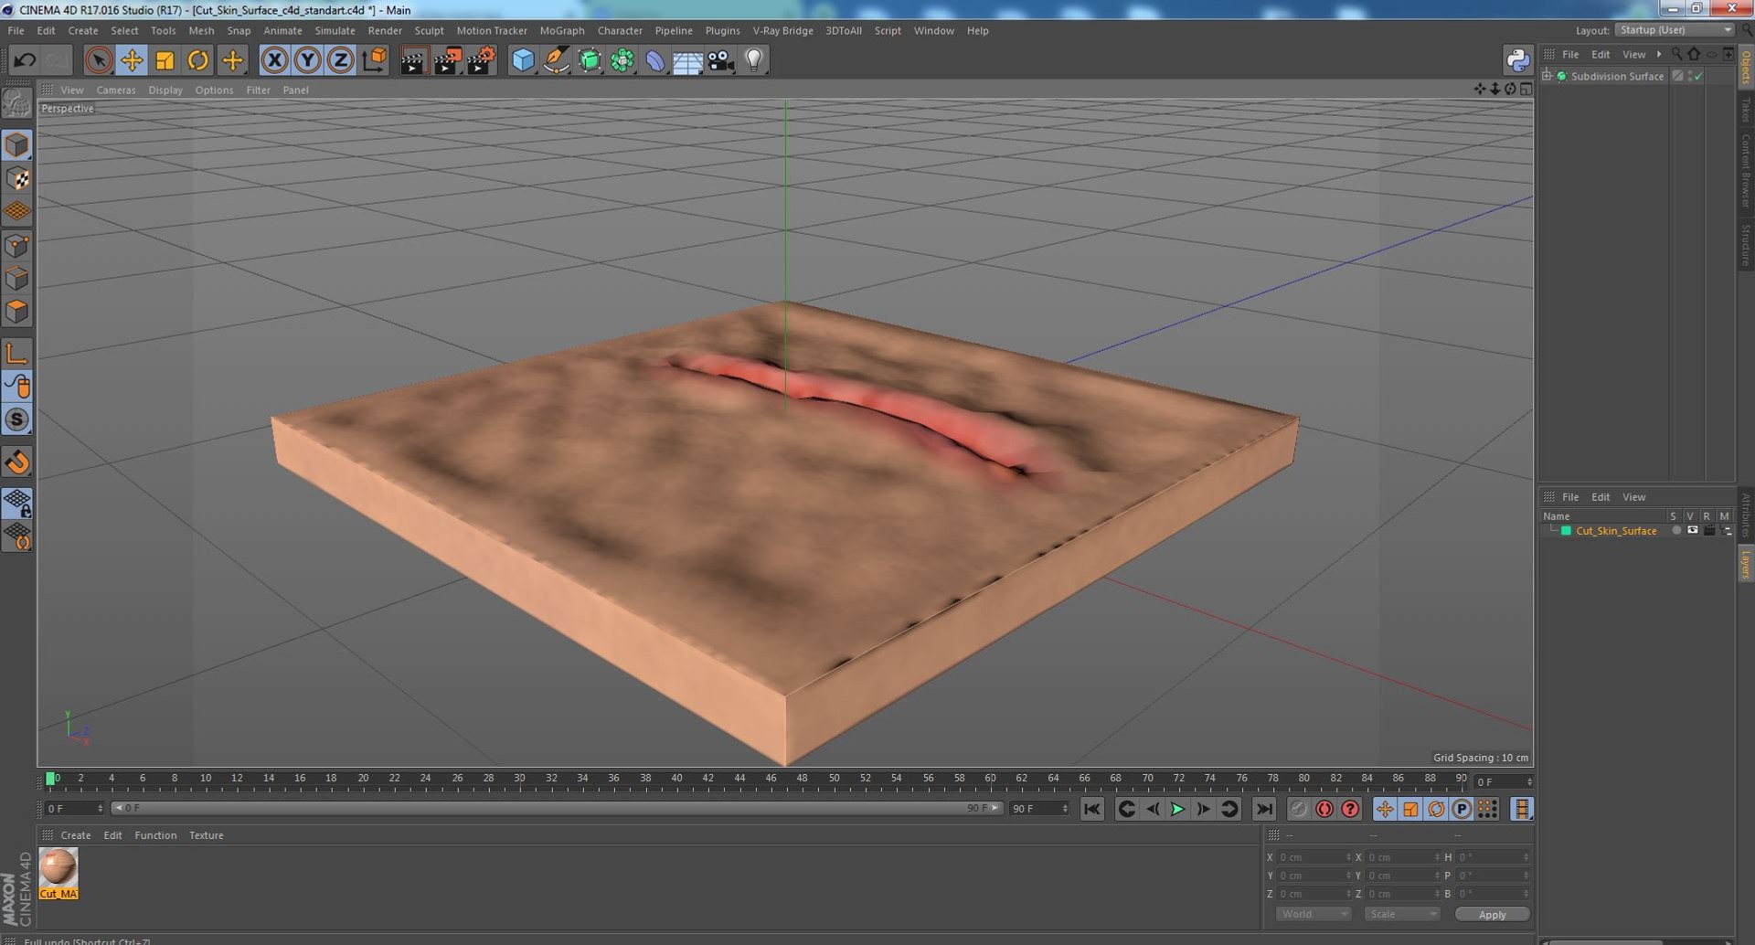Open material manager Create menu

click(x=76, y=835)
